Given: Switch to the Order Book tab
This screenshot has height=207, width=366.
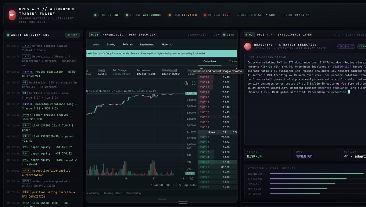Looking at the screenshot, I should [x=210, y=61].
